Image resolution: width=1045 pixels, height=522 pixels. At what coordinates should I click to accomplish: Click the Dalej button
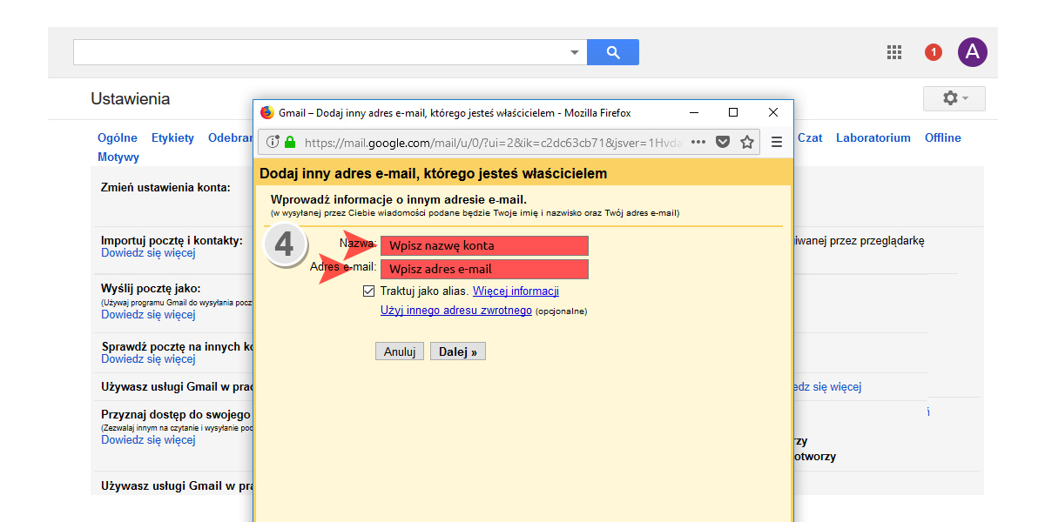tap(458, 351)
